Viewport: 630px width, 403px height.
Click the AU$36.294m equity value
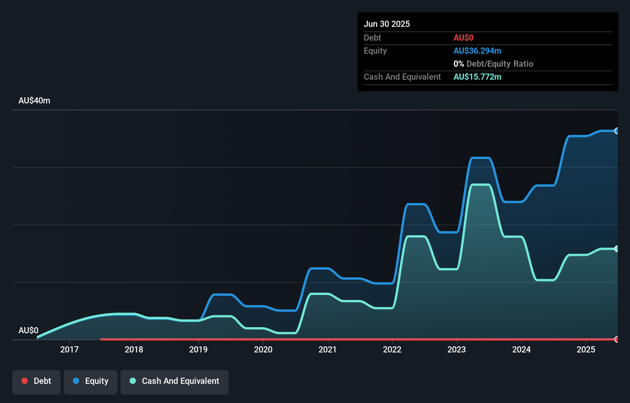point(477,51)
